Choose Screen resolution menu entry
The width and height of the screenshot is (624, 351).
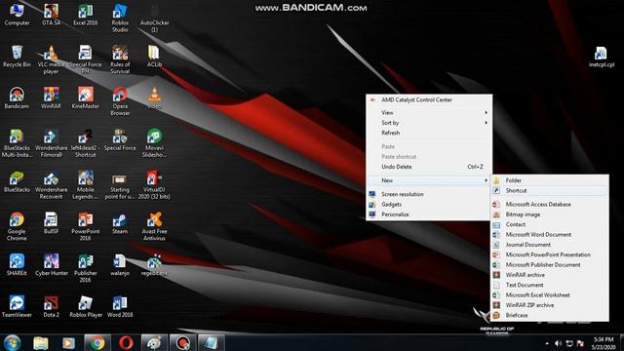429,194
